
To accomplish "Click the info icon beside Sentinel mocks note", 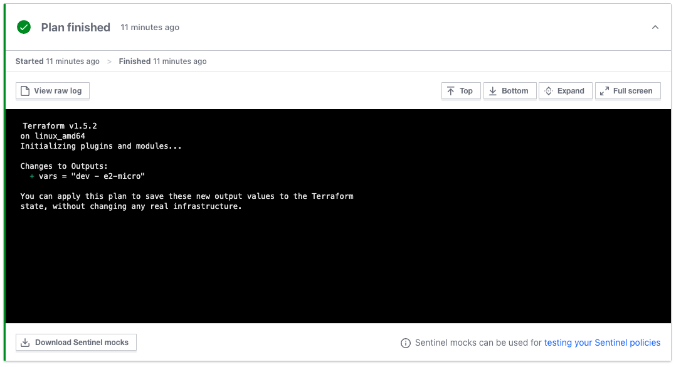I will click(406, 343).
